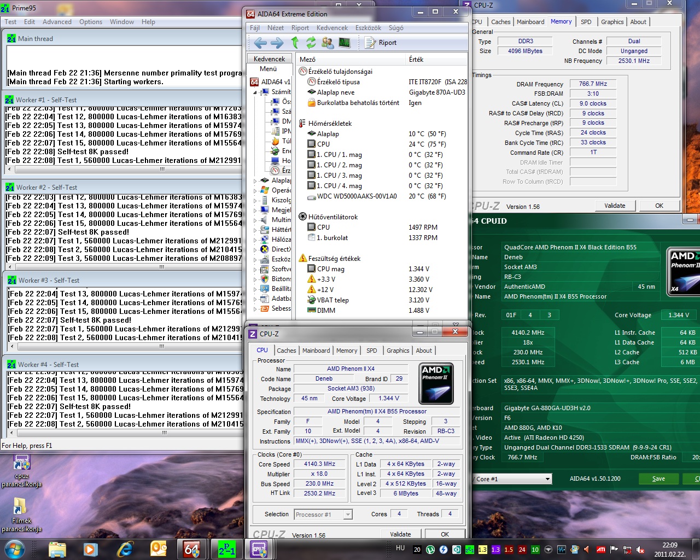Go back with AIDA64 blue left arrow
The height and width of the screenshot is (560, 700).
[x=260, y=43]
